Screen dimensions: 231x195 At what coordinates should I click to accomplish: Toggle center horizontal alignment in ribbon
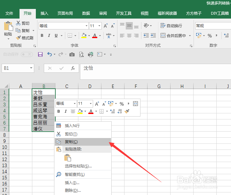coord(129,36)
